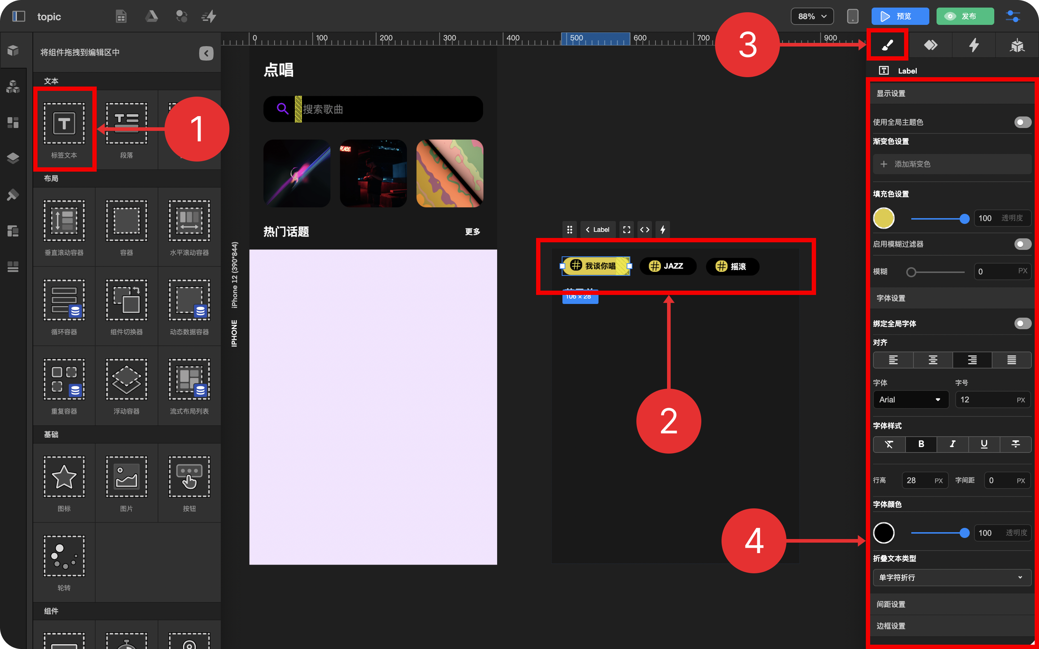
Task: Select the 标签文本 label component
Action: [64, 130]
